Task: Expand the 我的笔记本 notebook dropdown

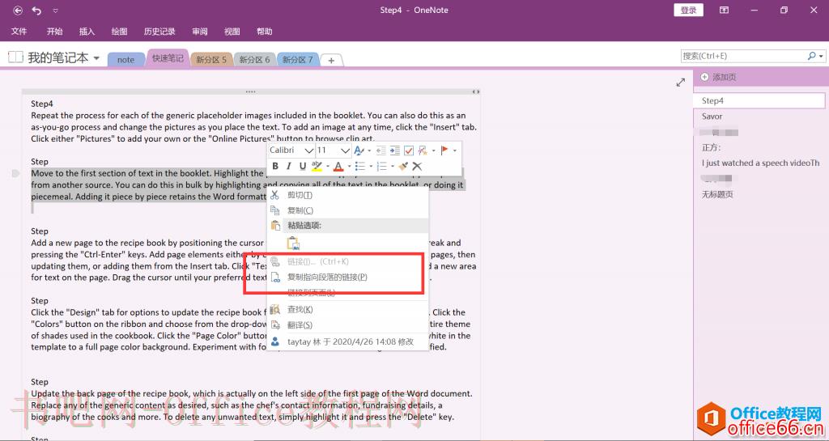Action: click(96, 57)
